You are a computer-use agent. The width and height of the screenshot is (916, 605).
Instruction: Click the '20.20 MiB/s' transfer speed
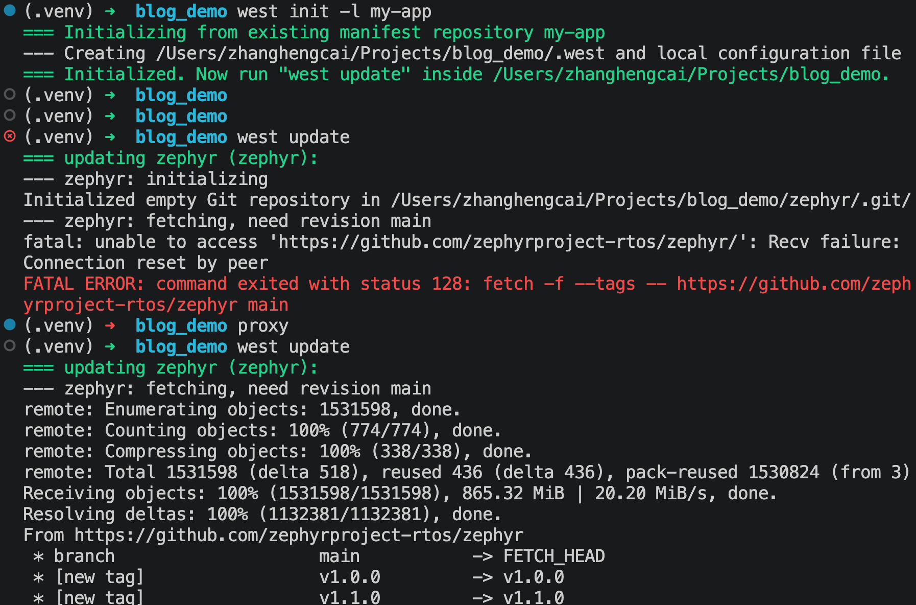(651, 493)
